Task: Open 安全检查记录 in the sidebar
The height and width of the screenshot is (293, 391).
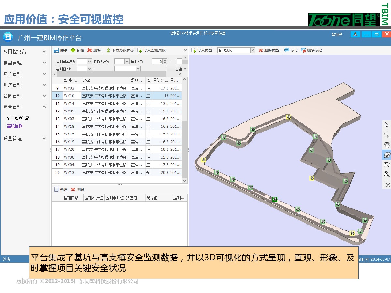Action: [x=19, y=118]
